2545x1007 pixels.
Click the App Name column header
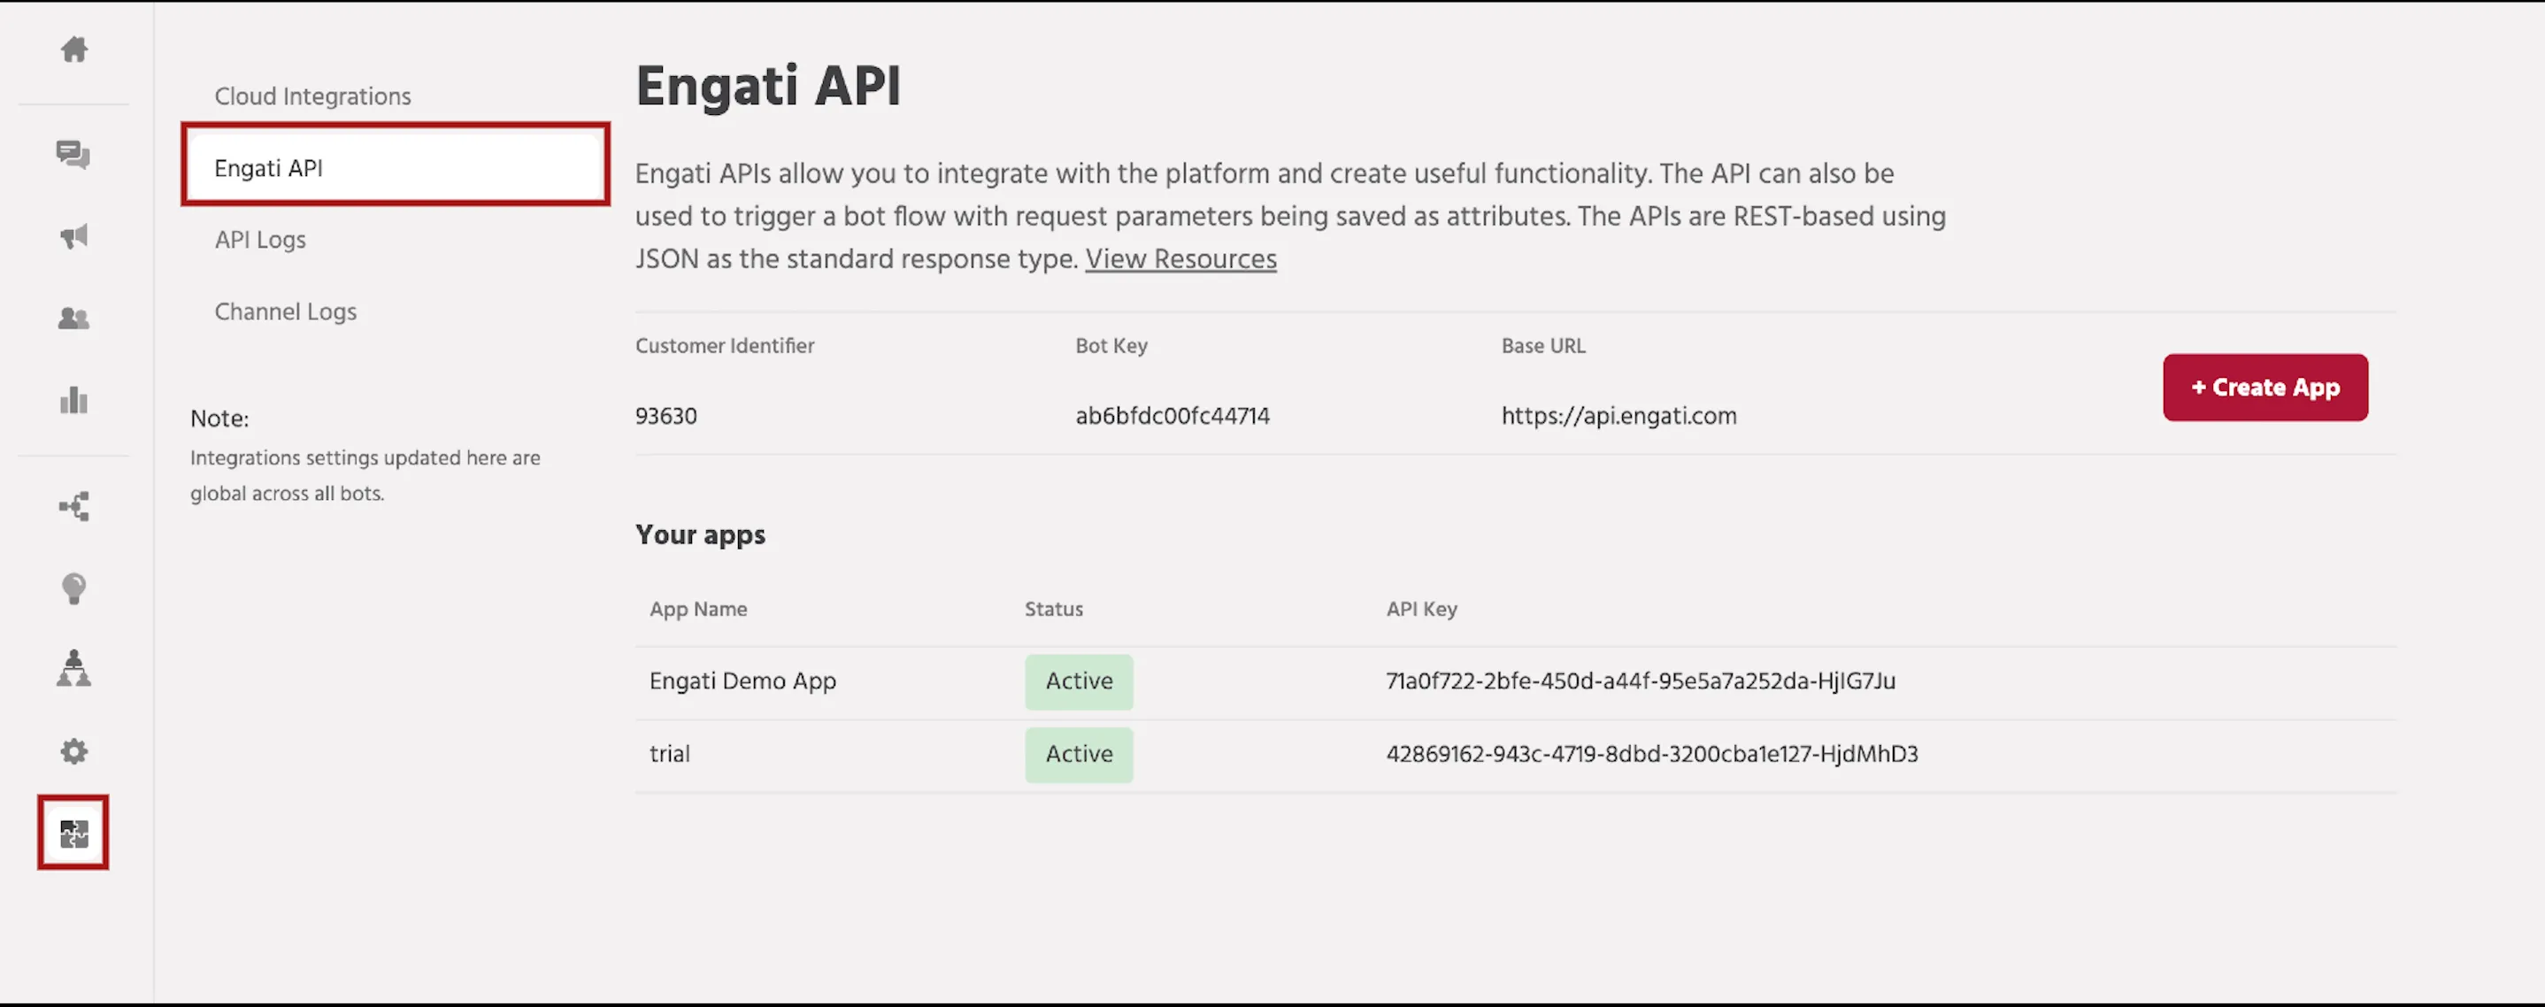(697, 609)
